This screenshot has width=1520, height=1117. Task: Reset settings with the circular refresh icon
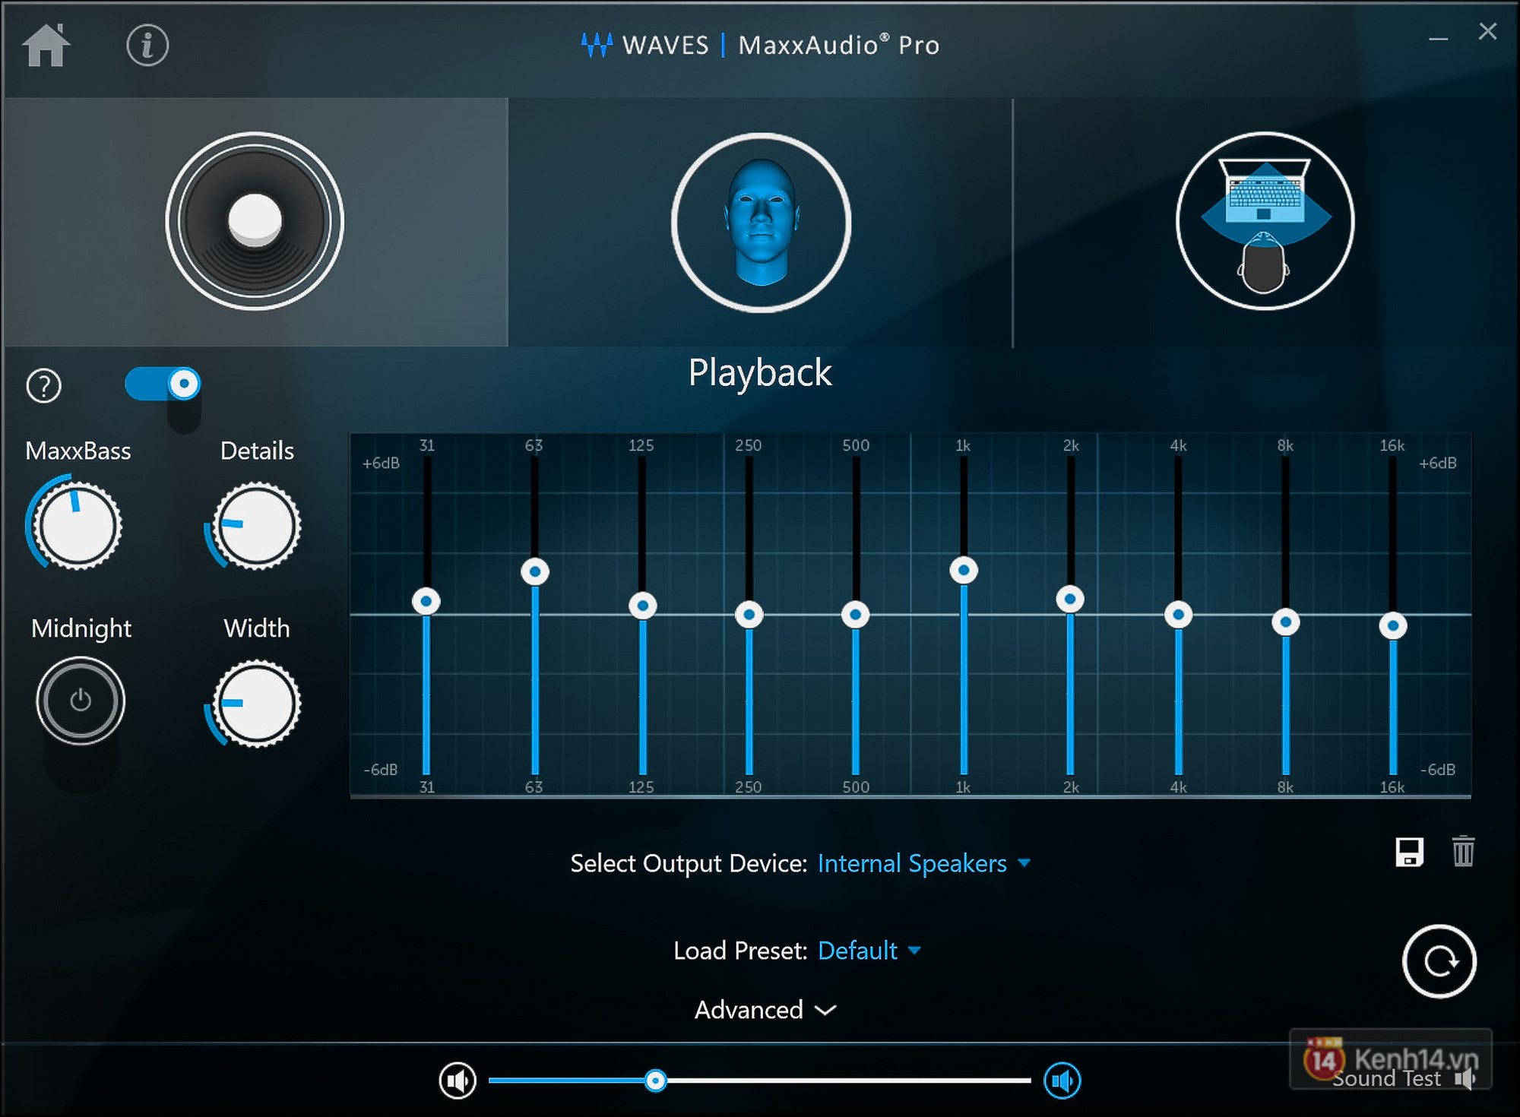click(1440, 961)
